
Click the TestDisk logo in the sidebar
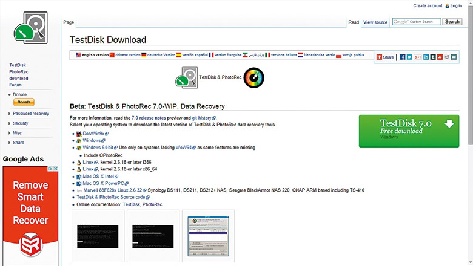tap(30, 28)
